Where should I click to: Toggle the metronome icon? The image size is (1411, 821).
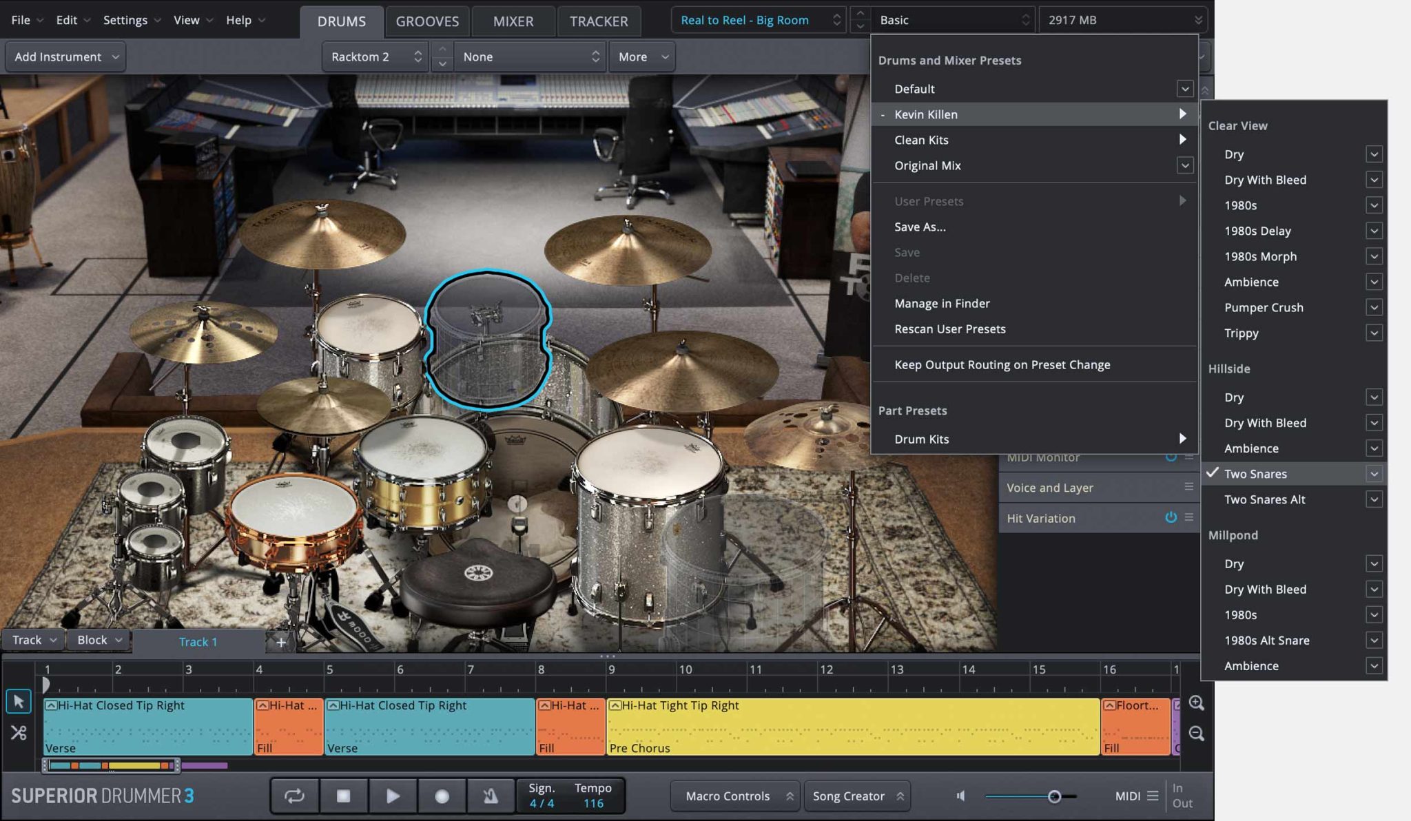coord(491,796)
